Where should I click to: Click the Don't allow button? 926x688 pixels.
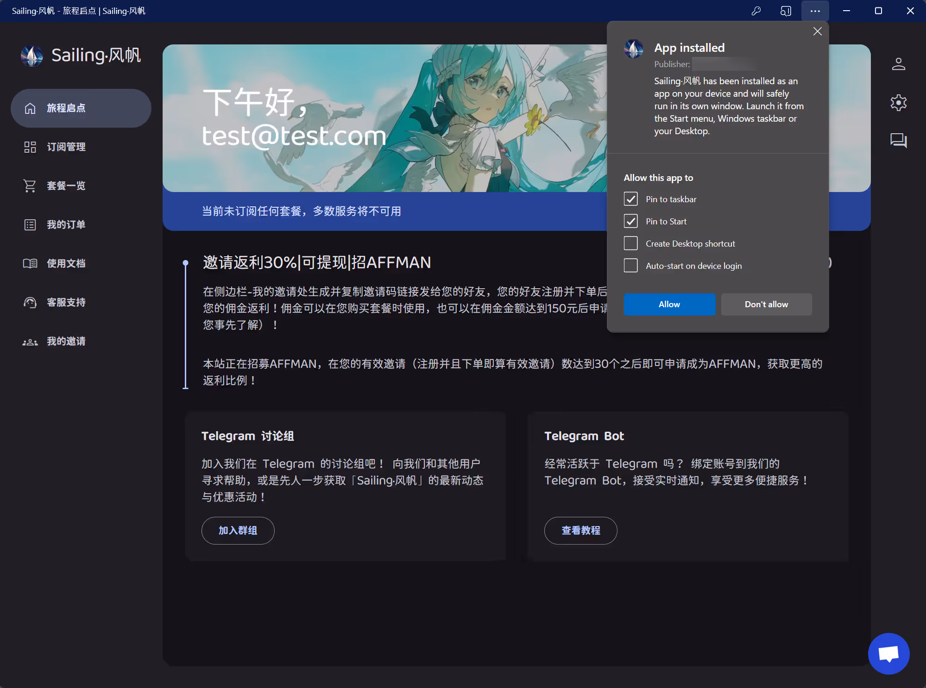tap(766, 304)
